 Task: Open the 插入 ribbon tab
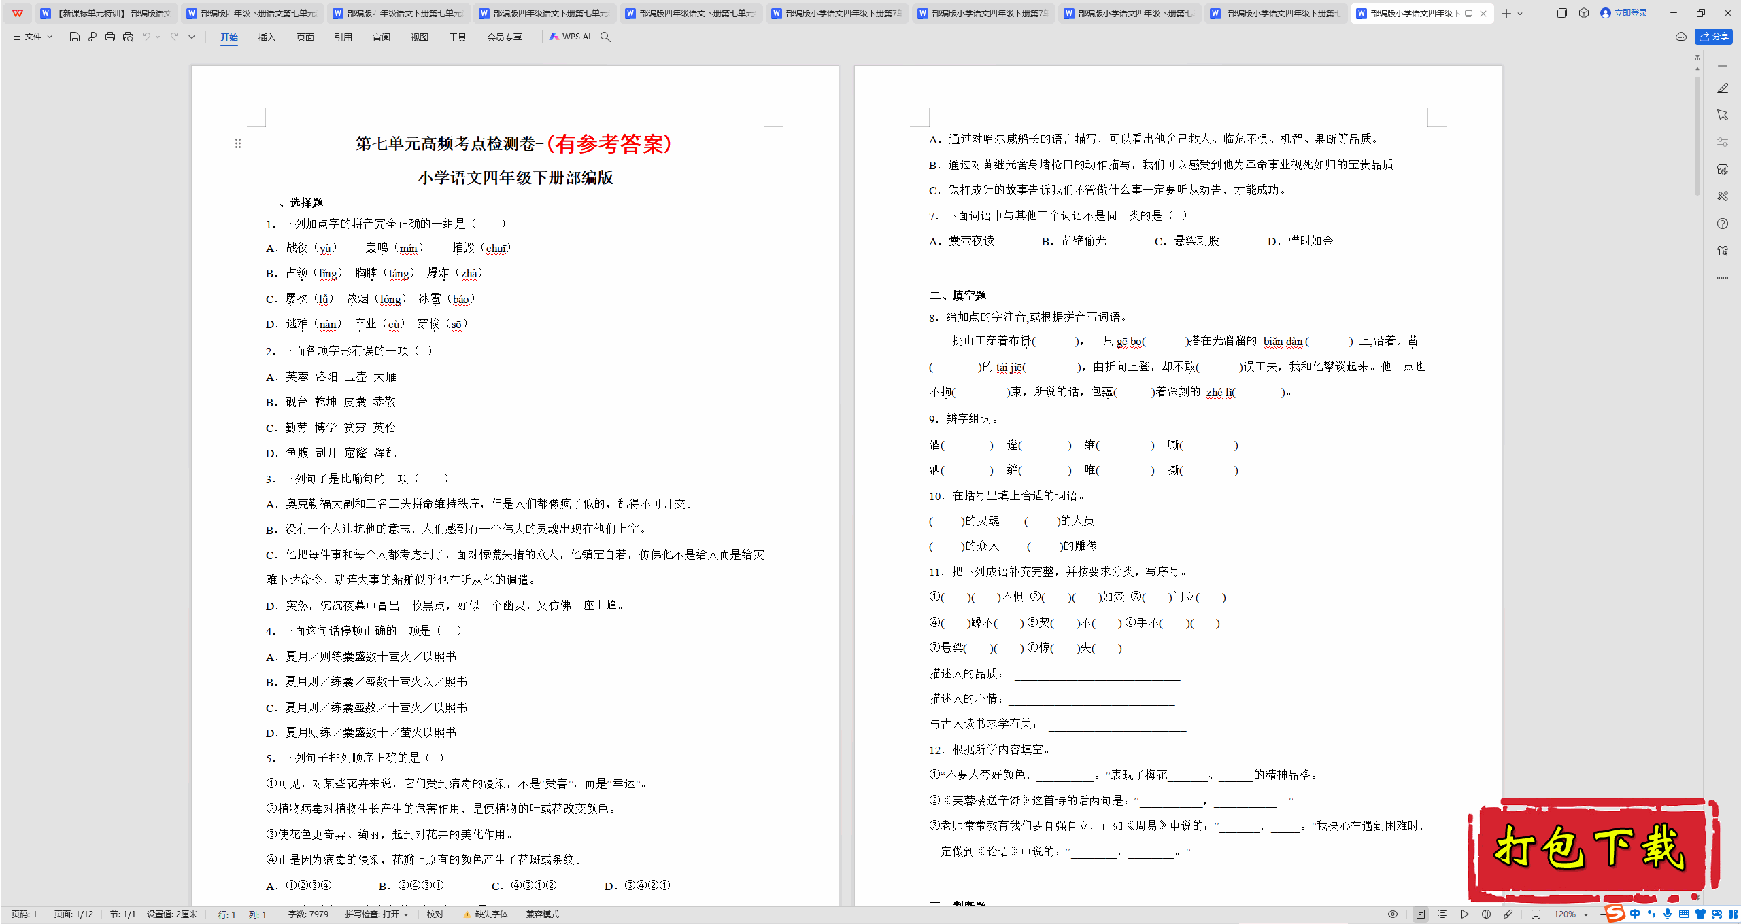click(x=267, y=37)
